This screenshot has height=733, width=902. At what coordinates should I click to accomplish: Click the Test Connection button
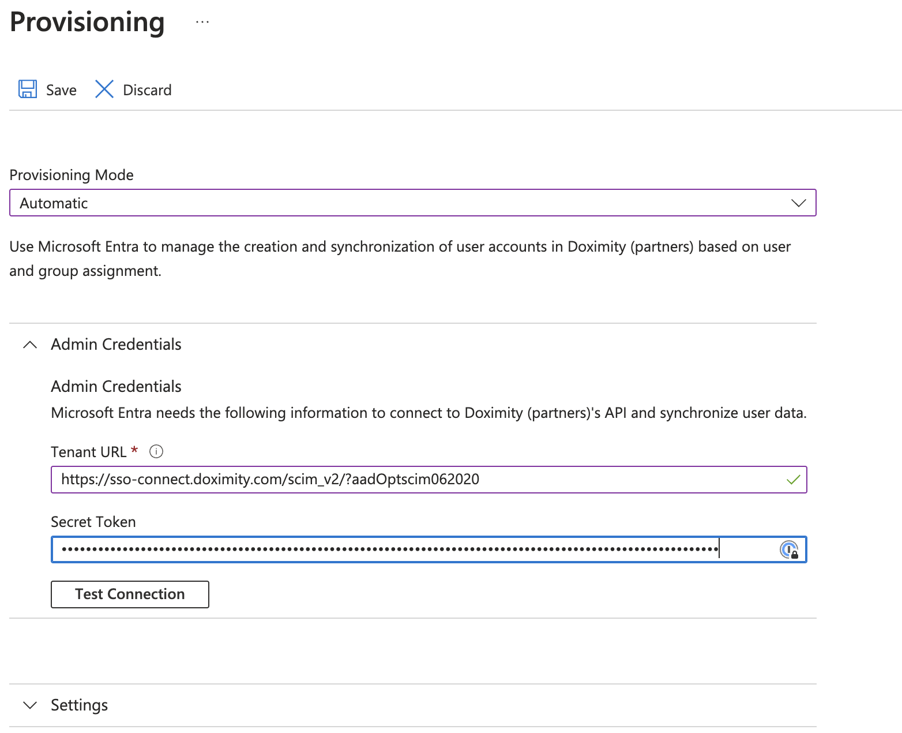tap(130, 594)
